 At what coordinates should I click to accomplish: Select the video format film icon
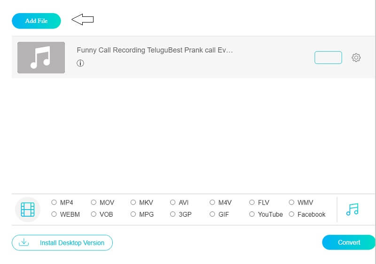tap(28, 209)
